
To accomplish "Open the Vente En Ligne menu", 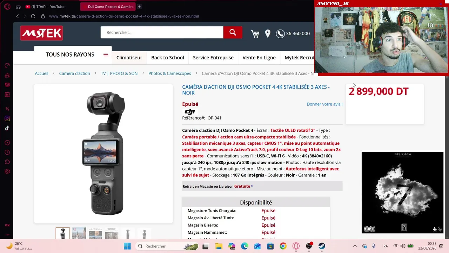I will [x=259, y=58].
